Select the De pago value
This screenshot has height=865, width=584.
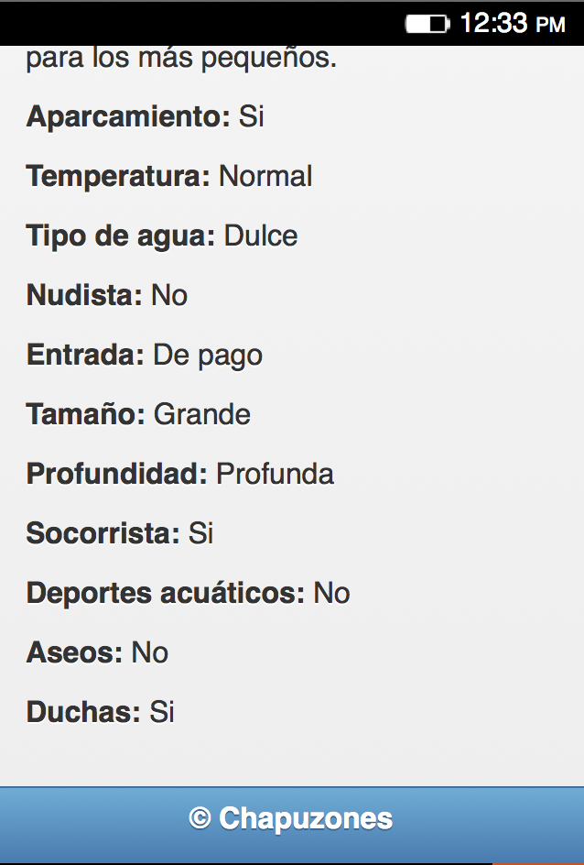[x=208, y=355]
